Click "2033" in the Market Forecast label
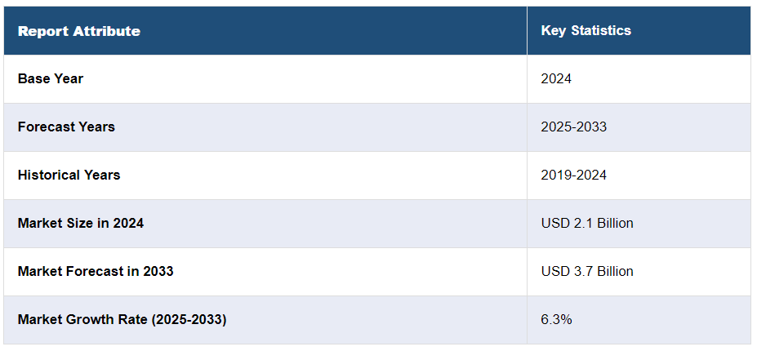The height and width of the screenshot is (351, 757). (158, 271)
